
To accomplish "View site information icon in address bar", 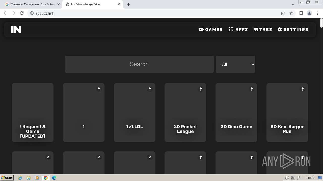I will (x=32, y=13).
